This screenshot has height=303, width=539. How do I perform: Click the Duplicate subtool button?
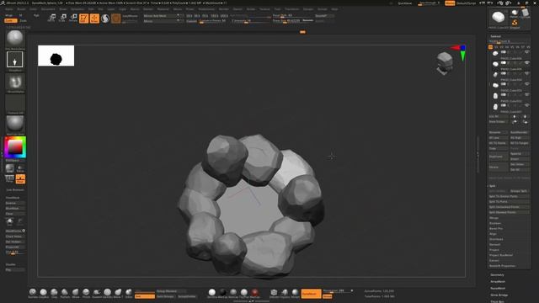[x=498, y=157]
